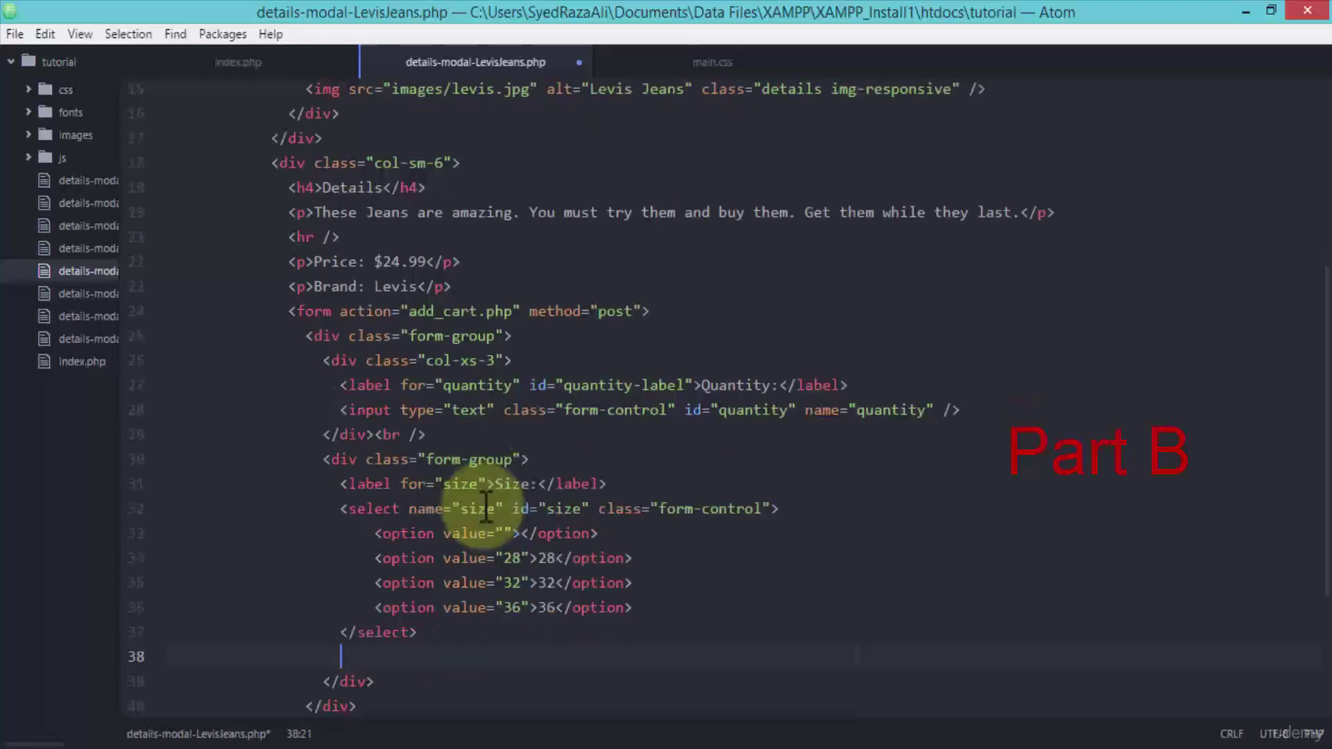Select the fonts folder label

click(x=71, y=112)
